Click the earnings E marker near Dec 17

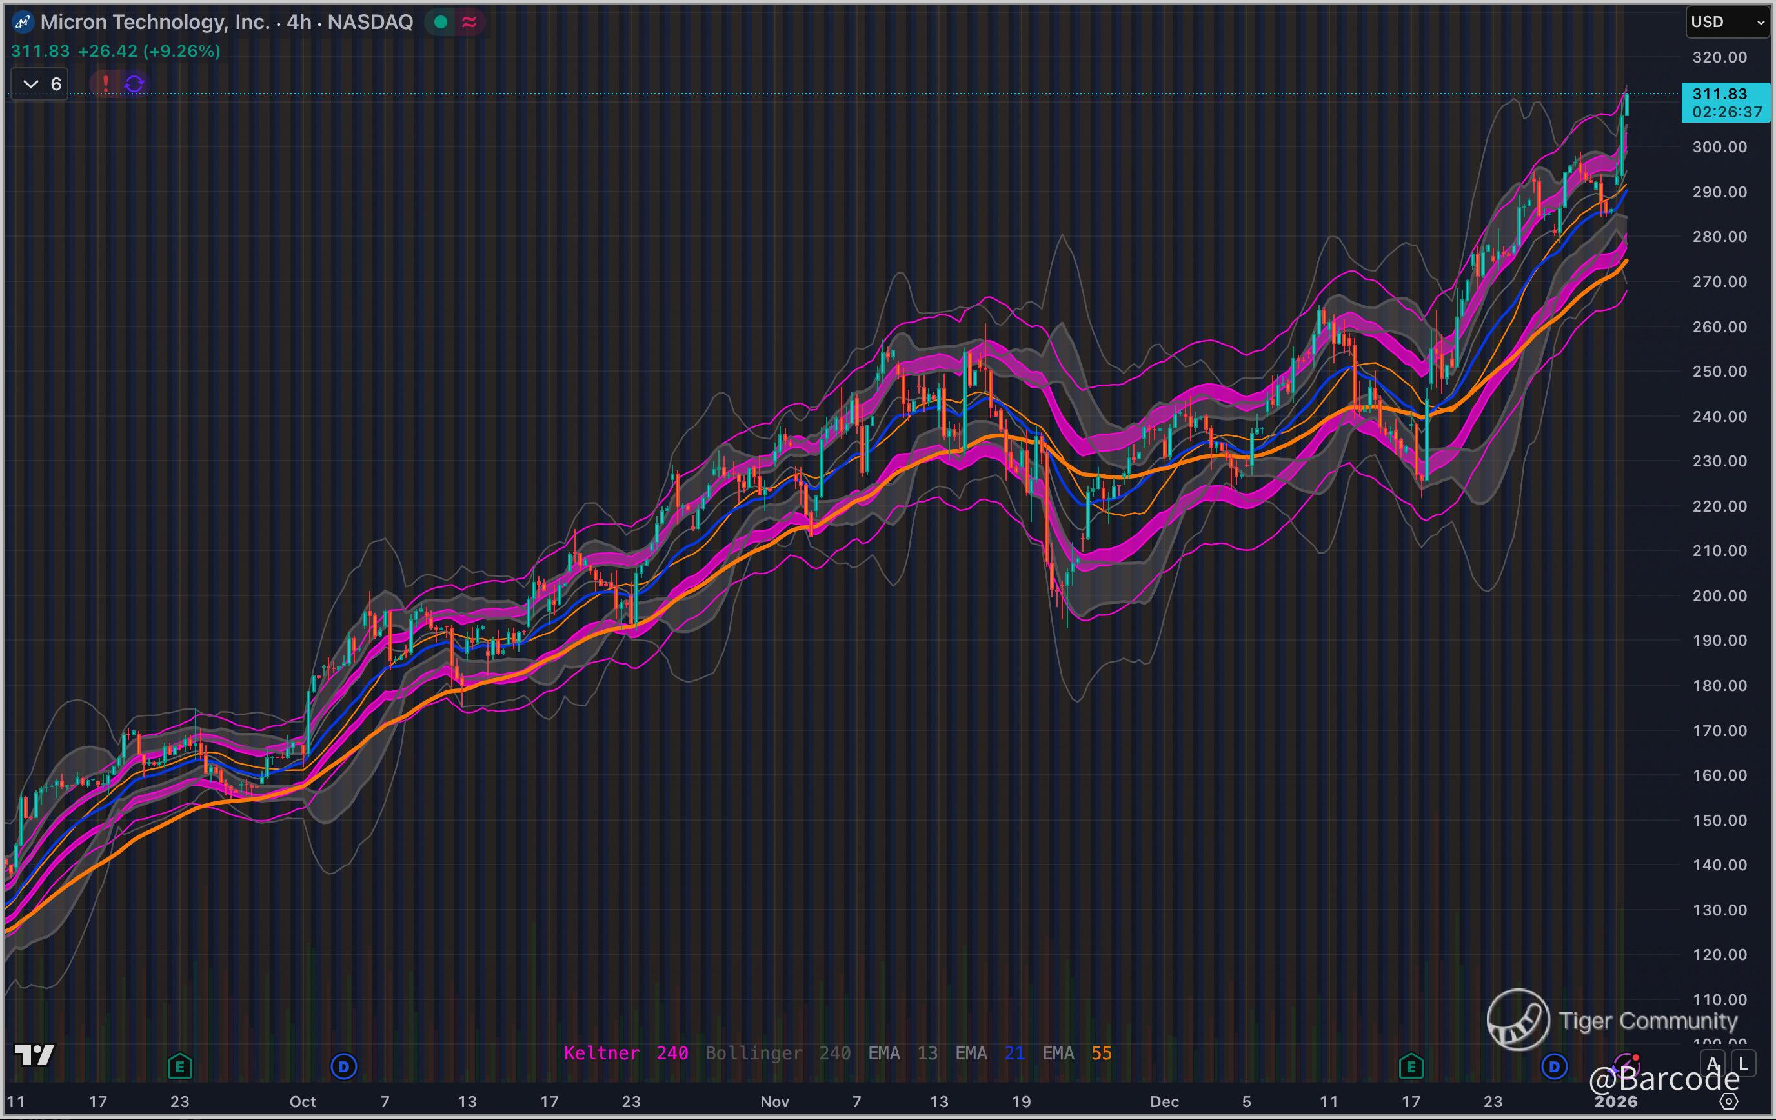(x=1411, y=1066)
